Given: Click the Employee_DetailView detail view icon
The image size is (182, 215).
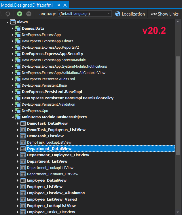Looking at the screenshot, I should click(23, 180).
